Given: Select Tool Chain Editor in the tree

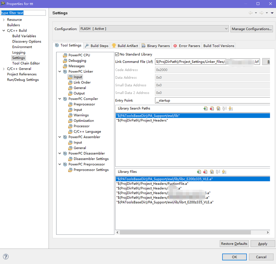Looking at the screenshot, I should coord(26,63).
